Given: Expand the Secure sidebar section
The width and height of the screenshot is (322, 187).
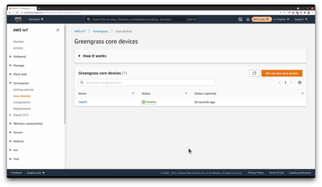Looking at the screenshot, I should pos(11,132).
